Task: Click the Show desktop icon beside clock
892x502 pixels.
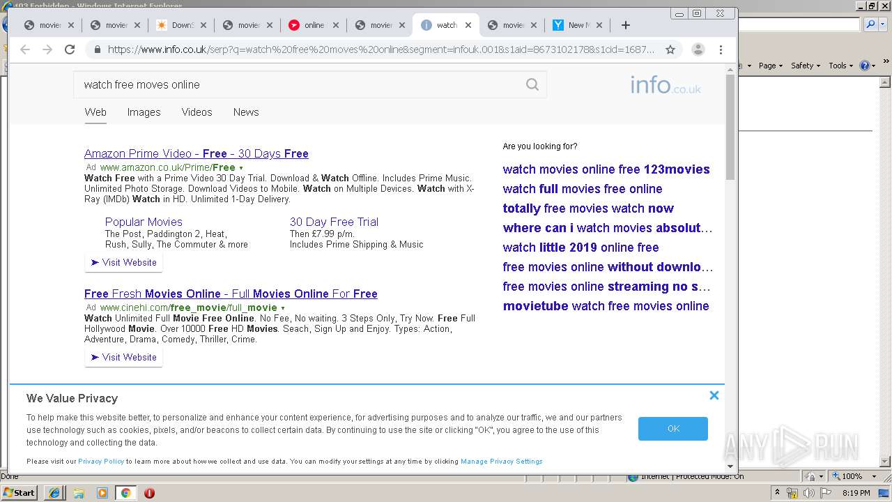Action: point(884,493)
